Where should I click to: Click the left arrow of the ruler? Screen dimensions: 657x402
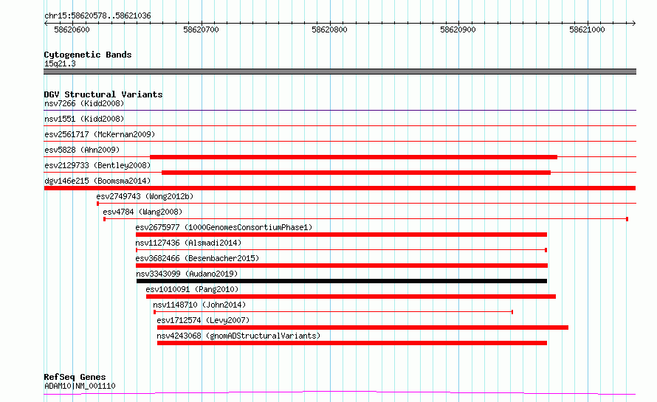(x=46, y=23)
